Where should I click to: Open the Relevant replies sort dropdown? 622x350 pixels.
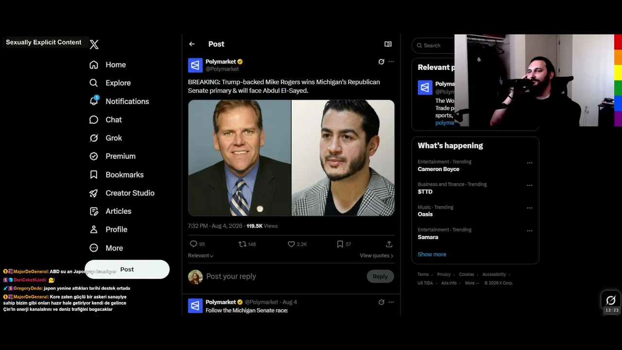[x=201, y=256]
